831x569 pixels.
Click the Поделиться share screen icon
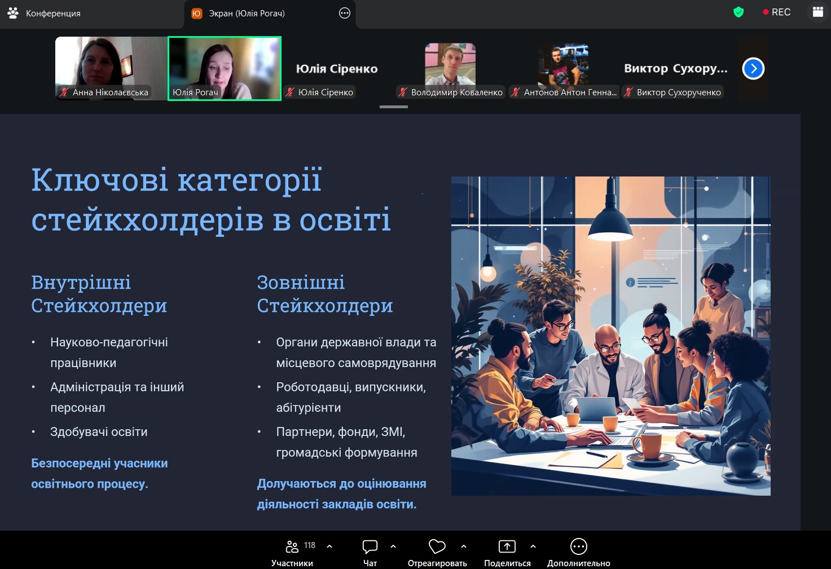(507, 546)
